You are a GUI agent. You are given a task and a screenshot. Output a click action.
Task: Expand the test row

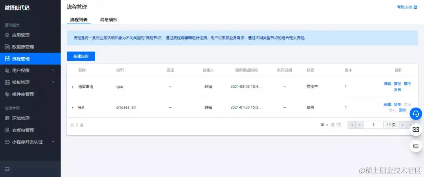coord(73,107)
